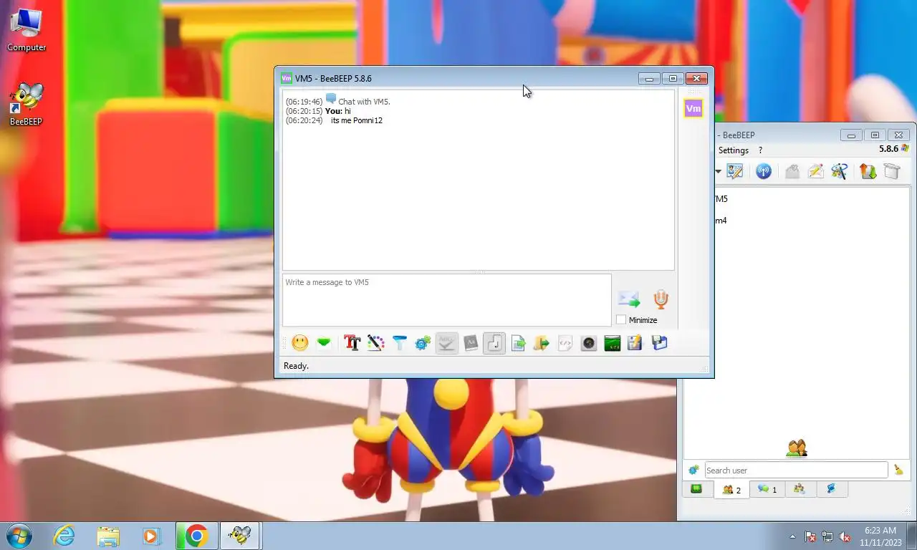Viewport: 917px width, 550px height.
Task: Launch Internet Explorer from taskbar
Action: [x=64, y=536]
